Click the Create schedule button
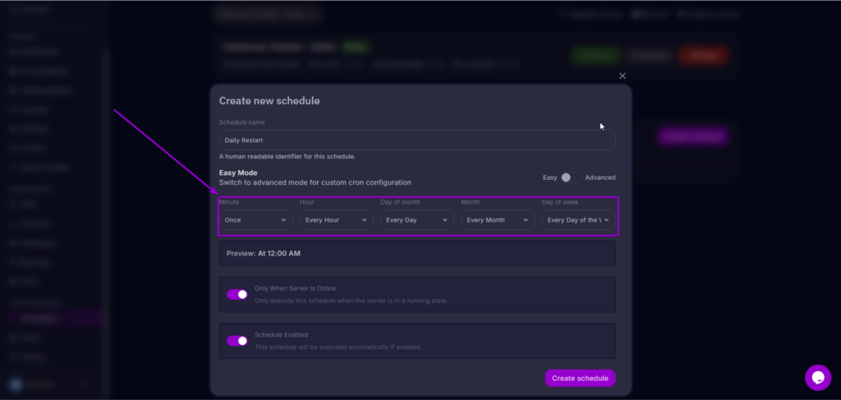 point(581,378)
